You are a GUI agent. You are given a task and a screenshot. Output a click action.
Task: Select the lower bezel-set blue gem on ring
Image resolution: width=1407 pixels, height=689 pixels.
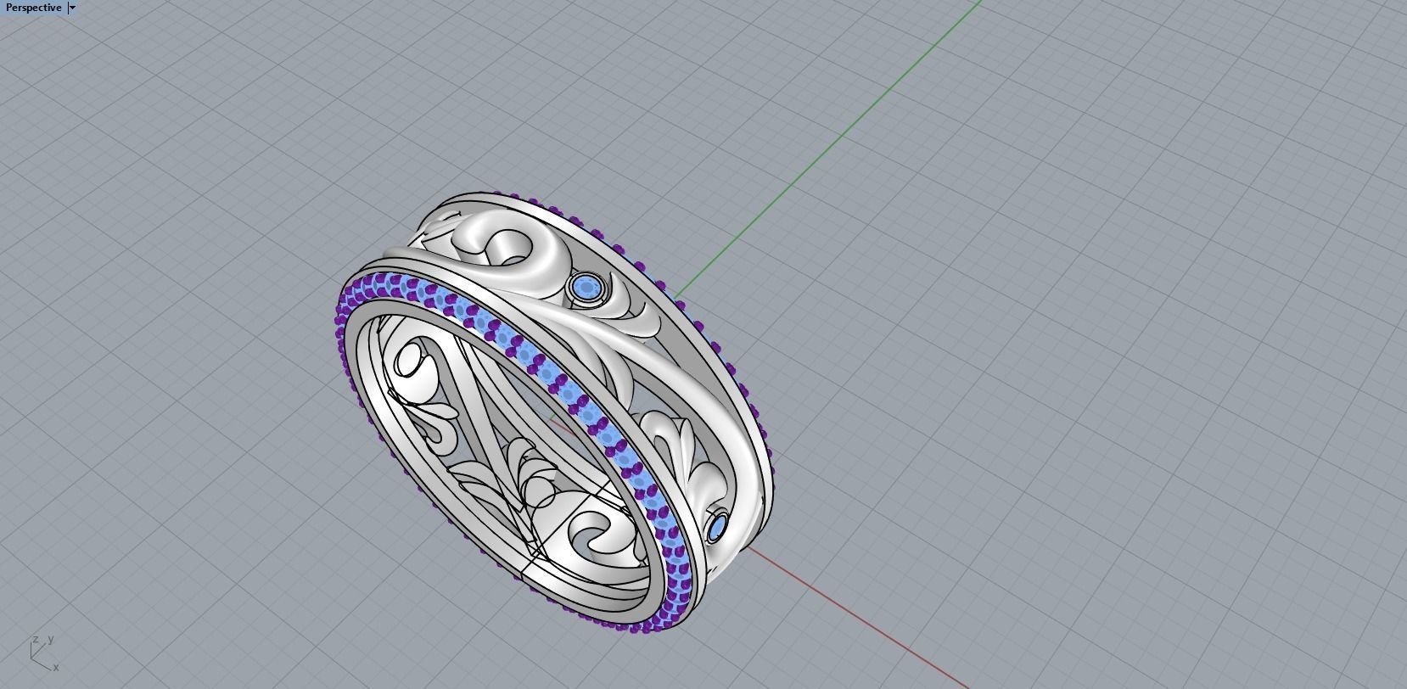click(716, 529)
